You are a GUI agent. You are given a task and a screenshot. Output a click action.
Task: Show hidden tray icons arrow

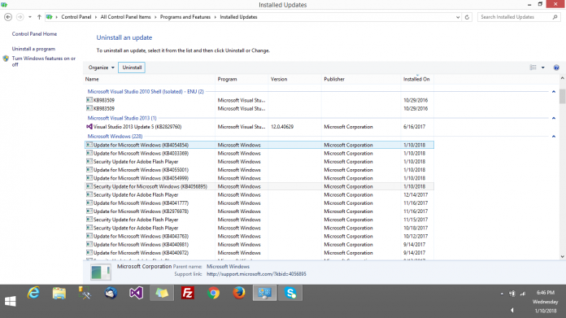tap(502, 294)
